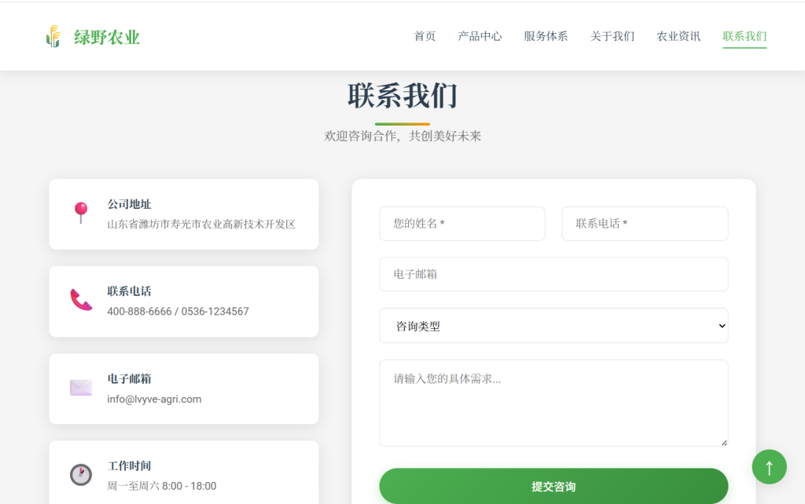Screen dimensions: 805x504
Task: Submit form with 提交咨询 button
Action: (x=553, y=487)
